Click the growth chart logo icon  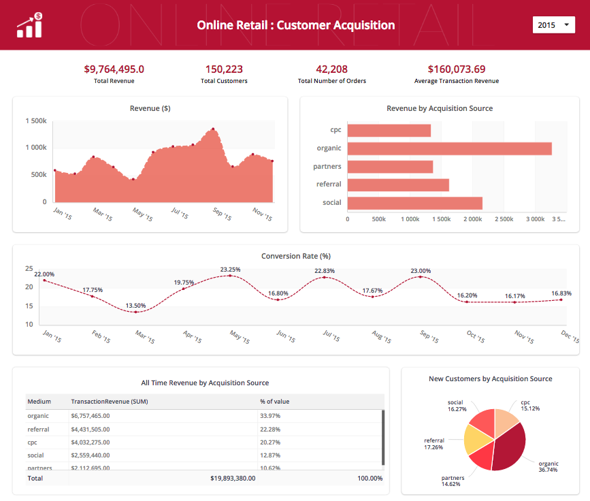point(29,25)
